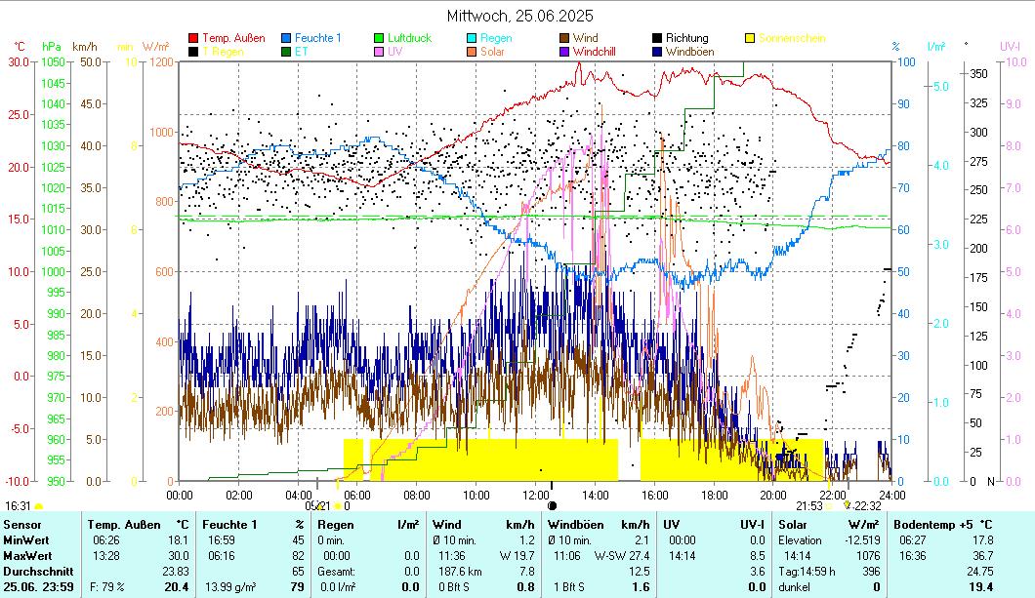The width and height of the screenshot is (1035, 598).
Task: Click the Bodentemp +5 column header
Action: click(936, 525)
